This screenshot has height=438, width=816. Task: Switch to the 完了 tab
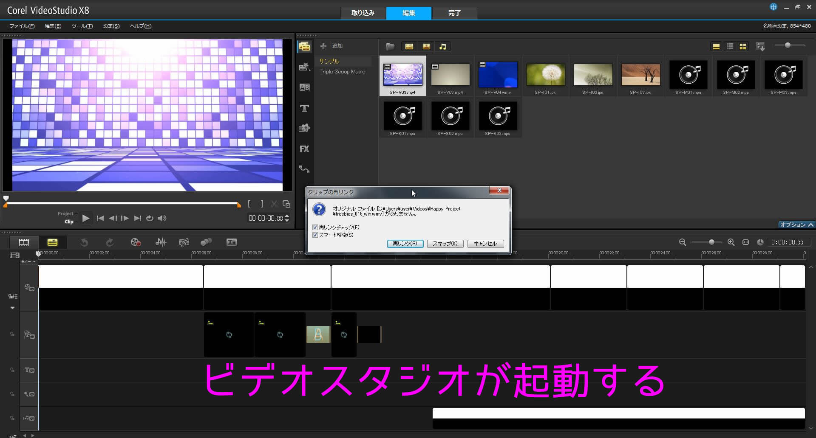(x=454, y=13)
